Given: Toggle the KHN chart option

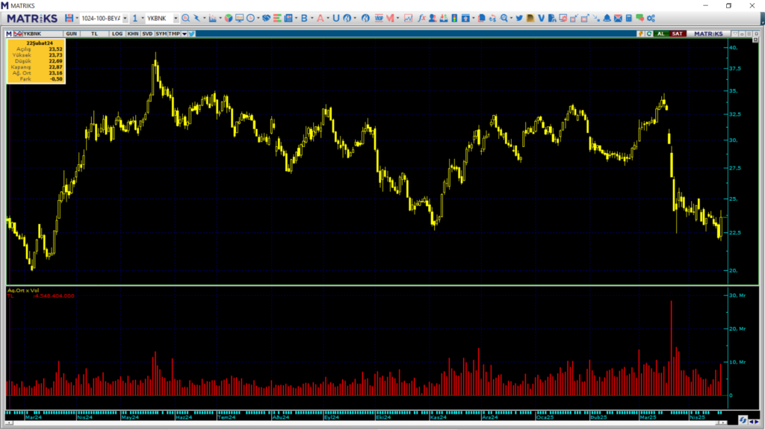Looking at the screenshot, I should pos(132,34).
